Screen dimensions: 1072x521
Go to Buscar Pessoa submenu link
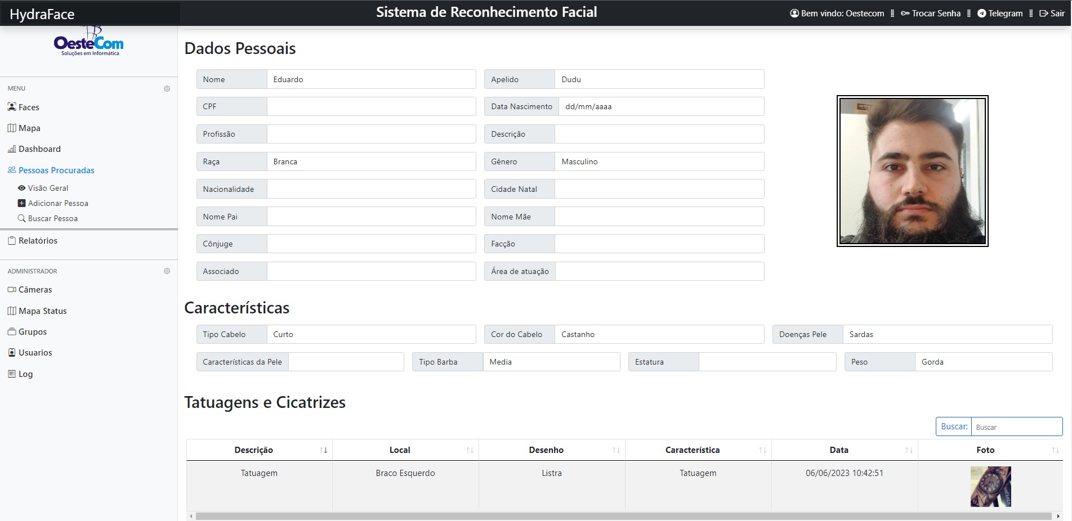coord(53,218)
